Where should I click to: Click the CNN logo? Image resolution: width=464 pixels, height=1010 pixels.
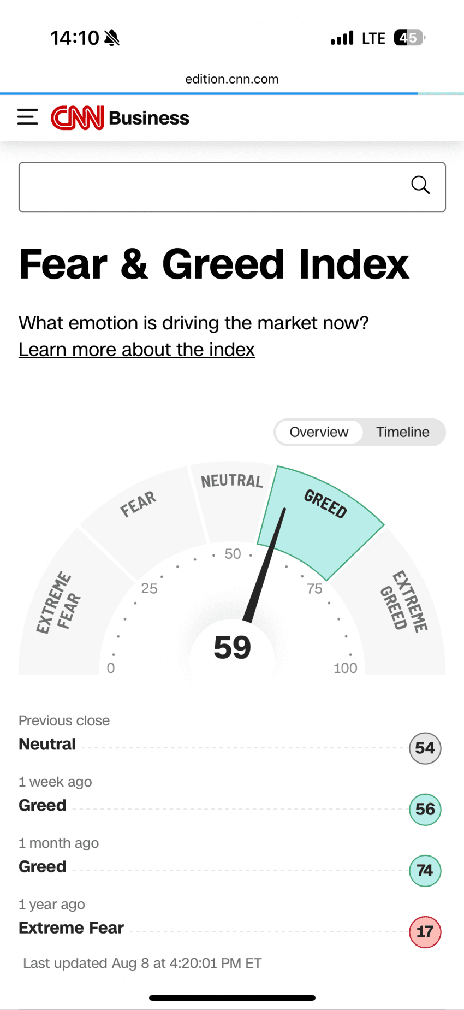click(77, 118)
